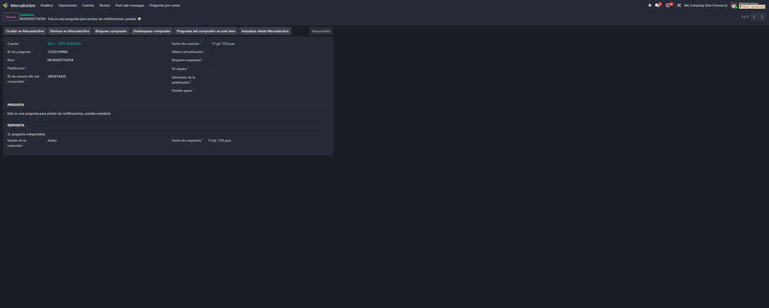Open the activities clock icon

point(669,5)
